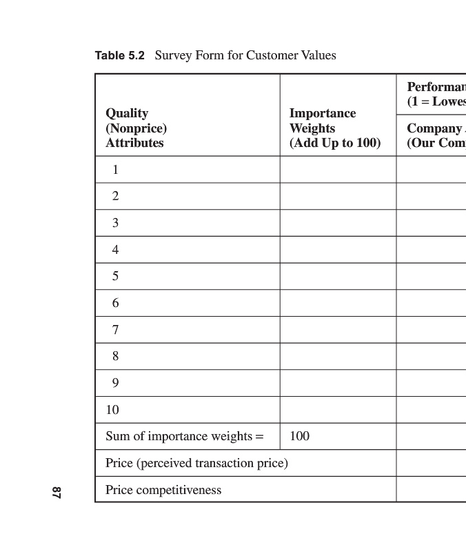Click the importance weight cell for row 6
Viewport: 466px width, 552px height.
(x=338, y=303)
